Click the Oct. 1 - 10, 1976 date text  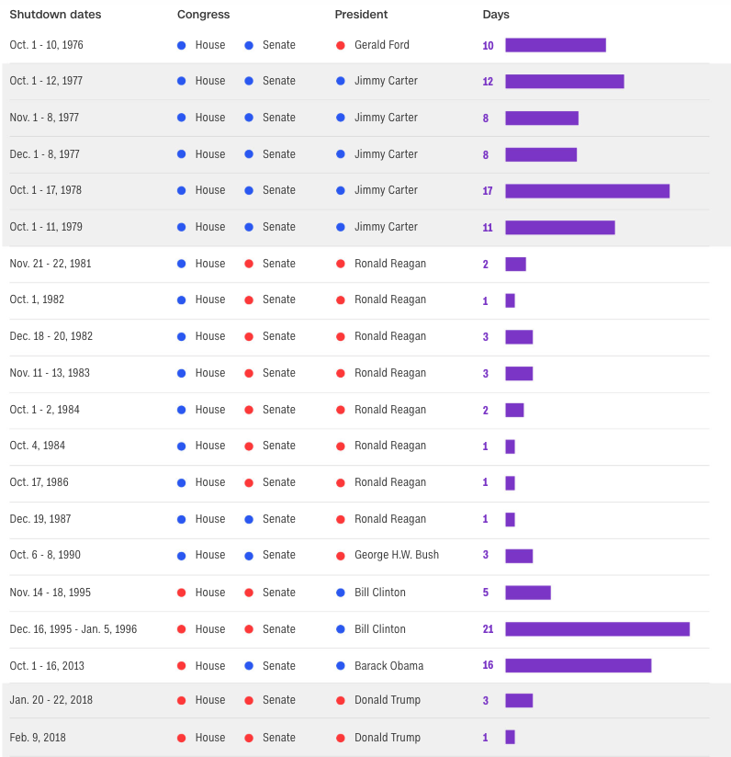click(46, 45)
